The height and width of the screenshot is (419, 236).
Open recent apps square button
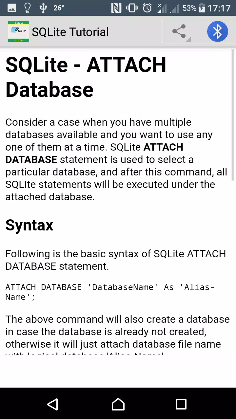181,405
